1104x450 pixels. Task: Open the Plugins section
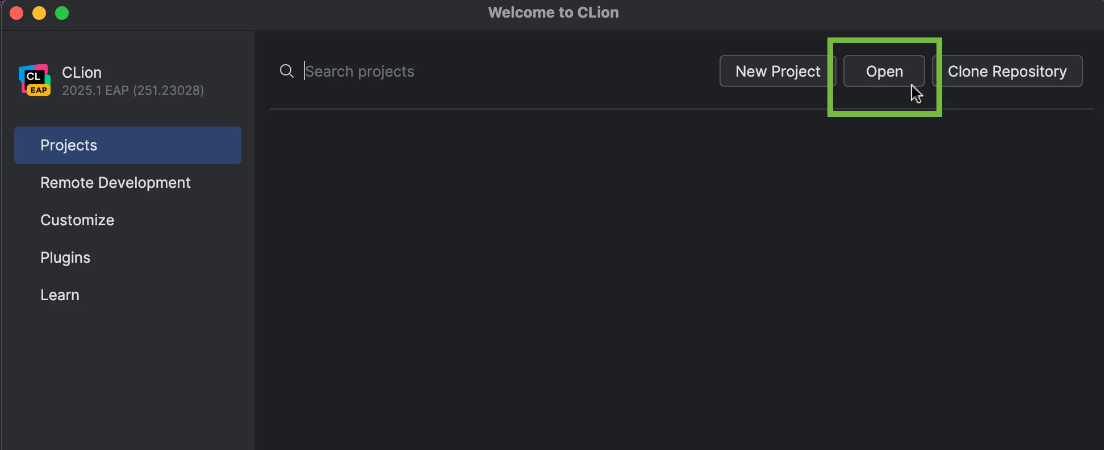coord(65,258)
